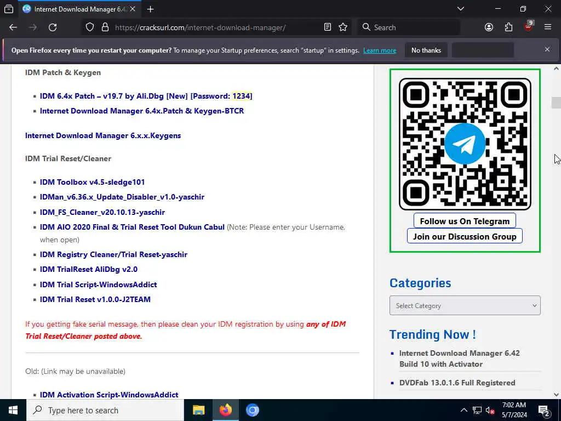Click the 'Categories' heading
The height and width of the screenshot is (421, 561).
[420, 283]
